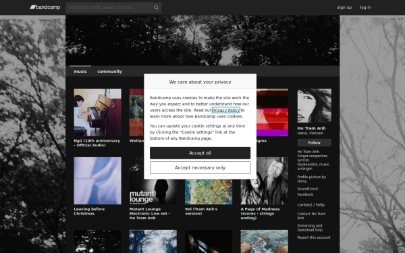Click the Hanoi, Vietnam location text
This screenshot has width=405, height=253.
click(310, 133)
